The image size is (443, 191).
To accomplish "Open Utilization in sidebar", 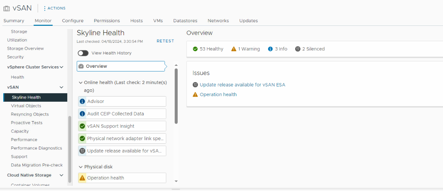I will coord(17,40).
